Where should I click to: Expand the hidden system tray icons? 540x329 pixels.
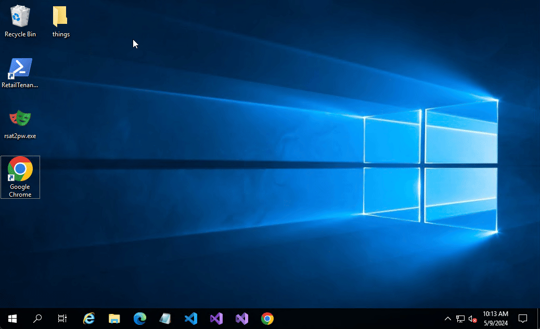pos(447,319)
